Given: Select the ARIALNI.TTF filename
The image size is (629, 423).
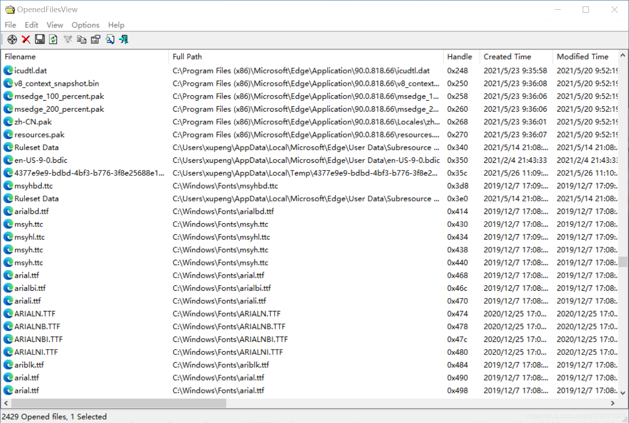Looking at the screenshot, I should coord(36,352).
